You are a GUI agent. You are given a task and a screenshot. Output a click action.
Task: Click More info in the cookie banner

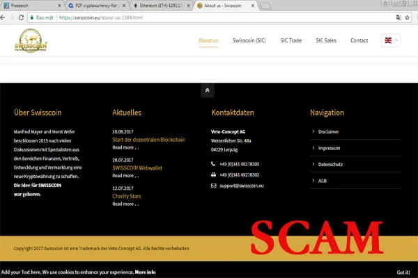point(146,272)
